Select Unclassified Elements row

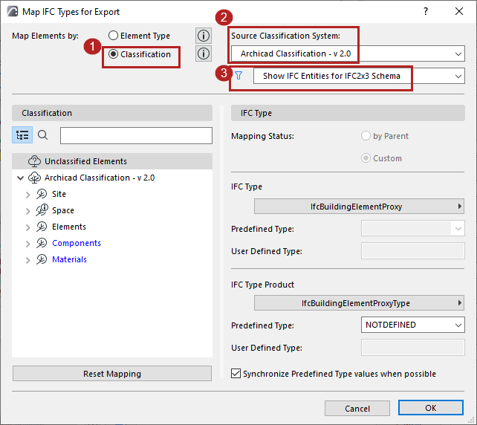[x=112, y=161]
